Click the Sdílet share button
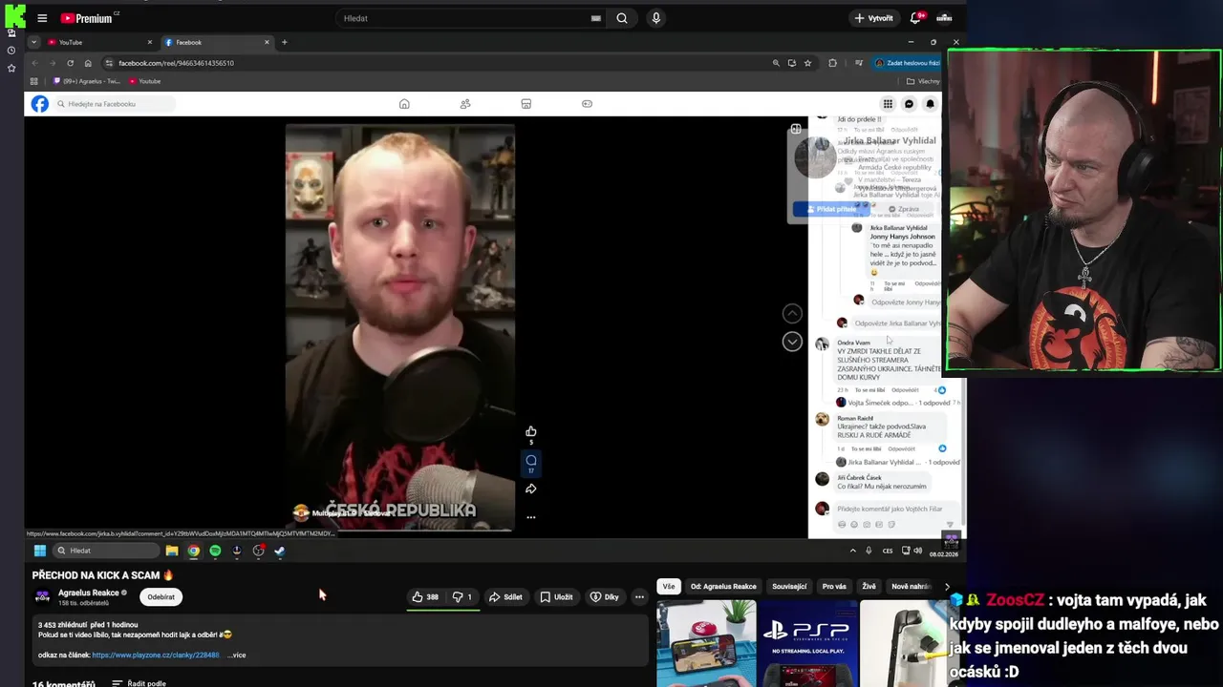Screen dimensions: 1223x687 (x=505, y=597)
